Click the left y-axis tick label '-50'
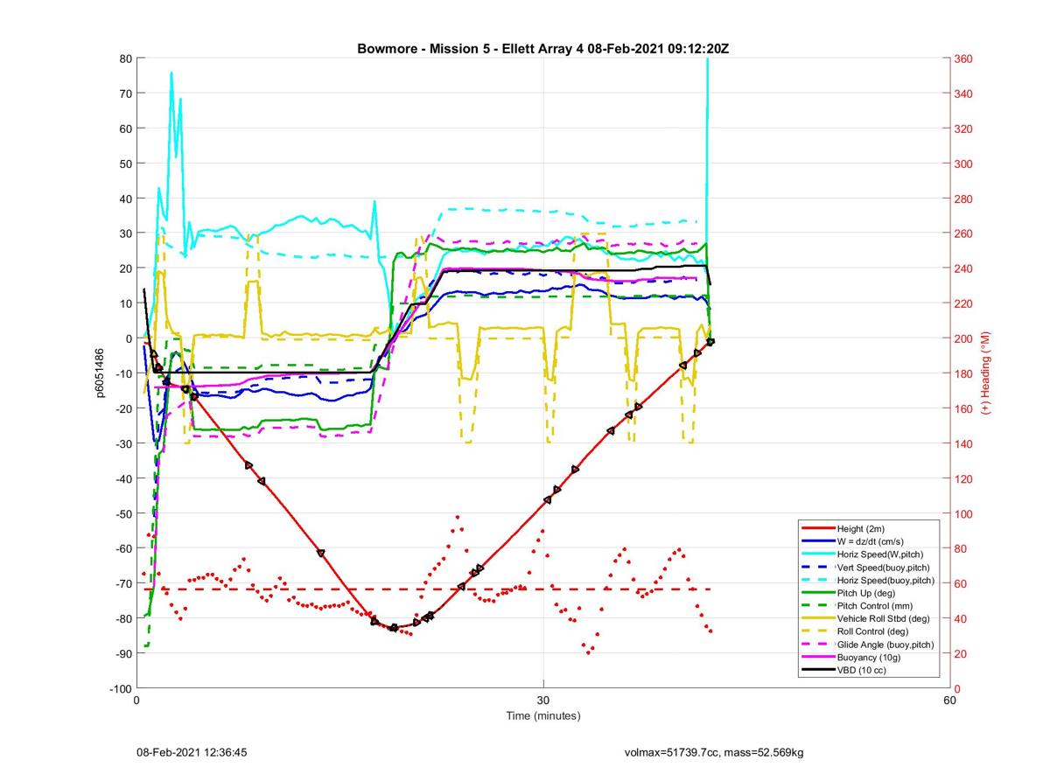Image resolution: width=1050 pixels, height=774 pixels. tap(123, 513)
